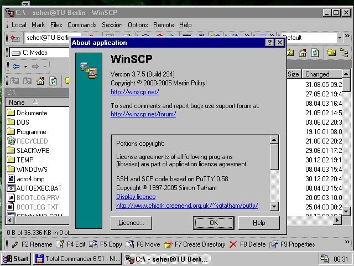Click OK in About dialog
This screenshot has width=354, height=266.
tap(214, 223)
